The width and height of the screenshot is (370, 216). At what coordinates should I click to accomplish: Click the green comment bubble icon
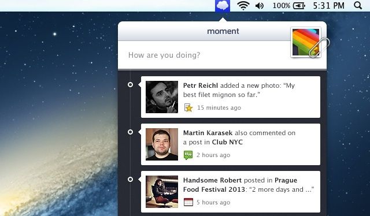188,155
